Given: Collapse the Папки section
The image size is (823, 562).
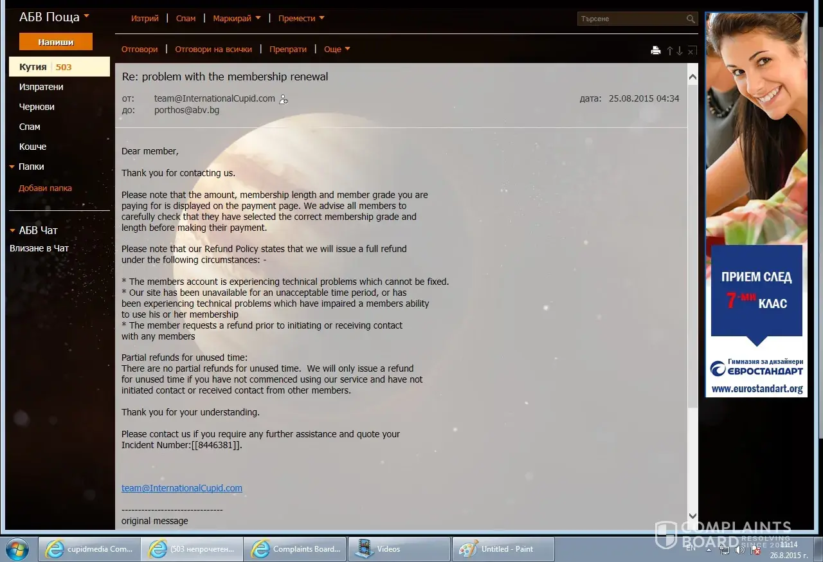Looking at the screenshot, I should click(x=12, y=167).
